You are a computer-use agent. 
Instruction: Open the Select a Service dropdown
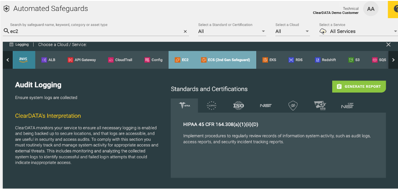[358, 31]
